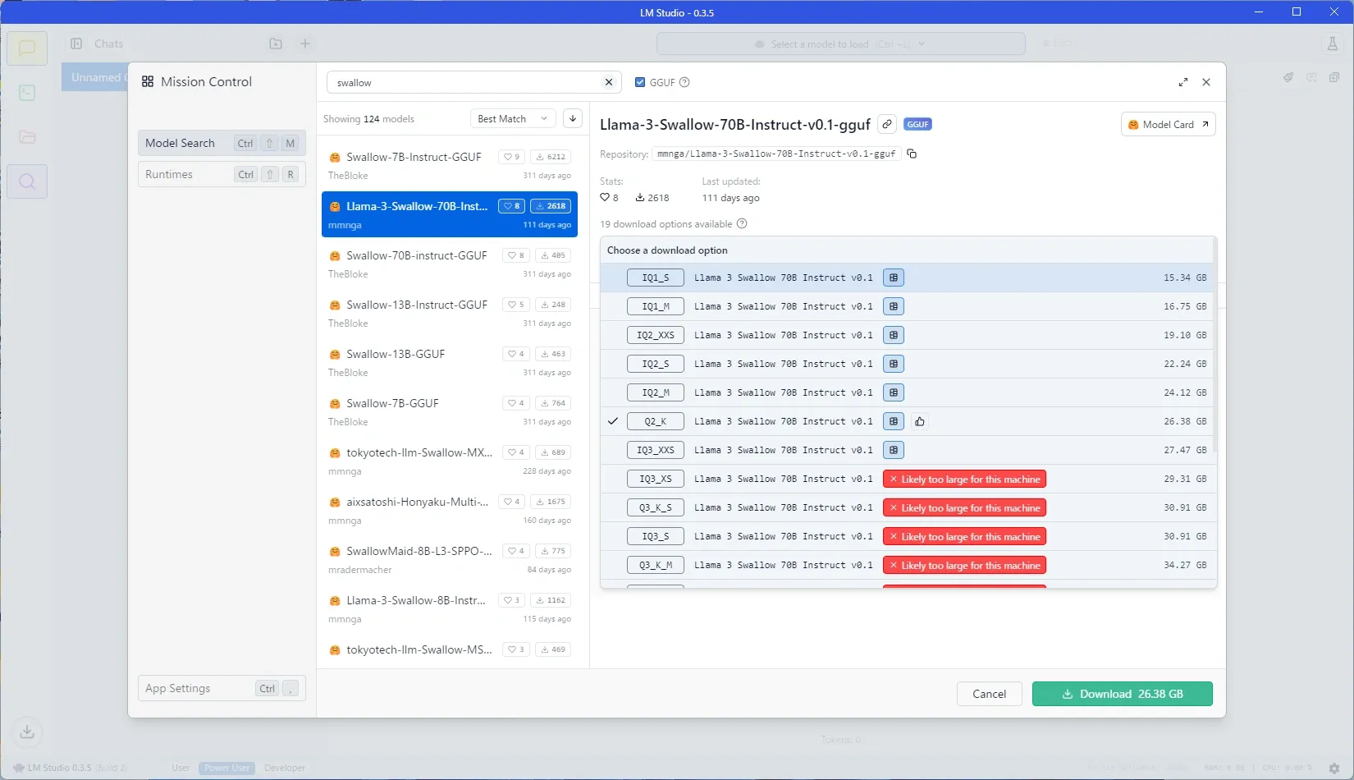Clear the swallow search text
The height and width of the screenshot is (780, 1354).
(609, 82)
